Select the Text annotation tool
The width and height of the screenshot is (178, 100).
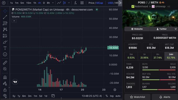pos(5,48)
